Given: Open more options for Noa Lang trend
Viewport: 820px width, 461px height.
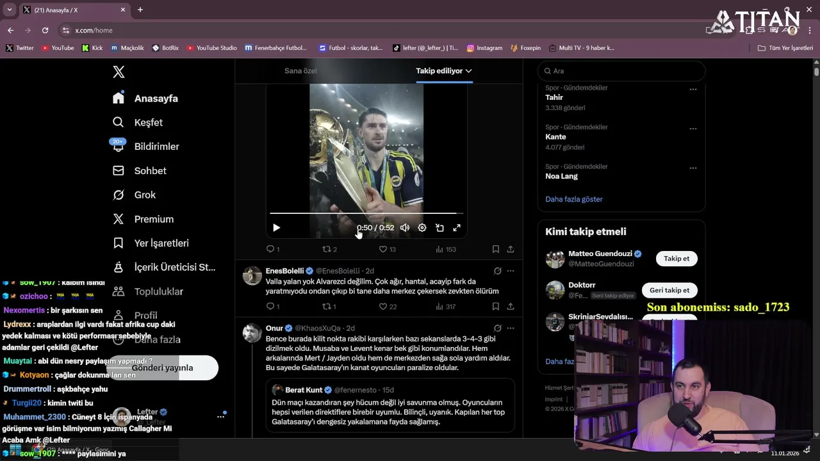Looking at the screenshot, I should point(693,168).
